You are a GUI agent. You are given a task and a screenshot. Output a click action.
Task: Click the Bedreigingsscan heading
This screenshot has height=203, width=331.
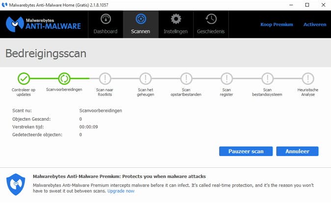point(46,53)
